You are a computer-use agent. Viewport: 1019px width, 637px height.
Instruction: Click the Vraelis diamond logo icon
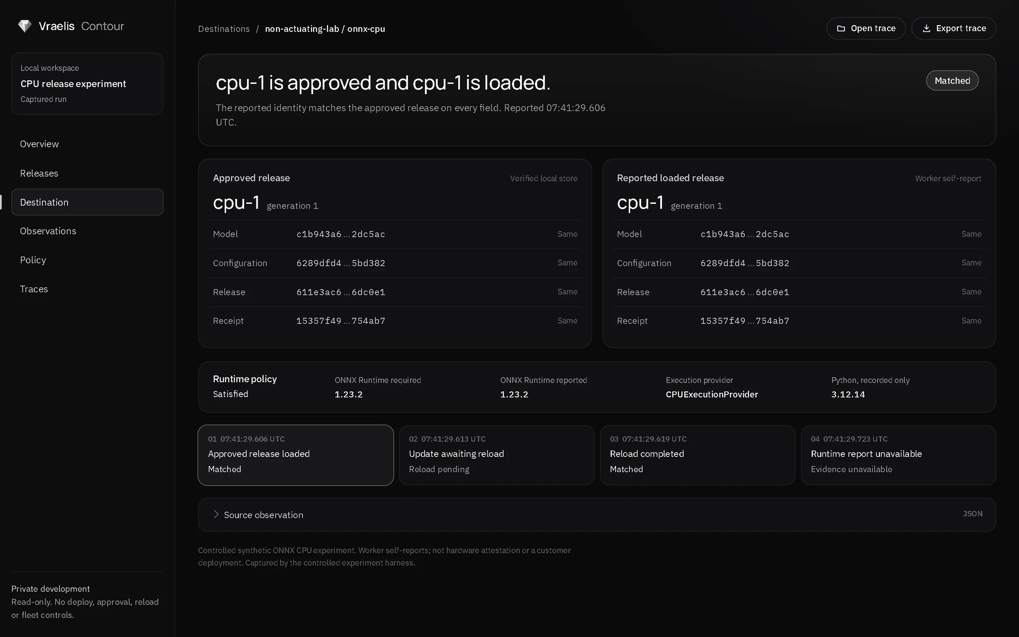25,26
